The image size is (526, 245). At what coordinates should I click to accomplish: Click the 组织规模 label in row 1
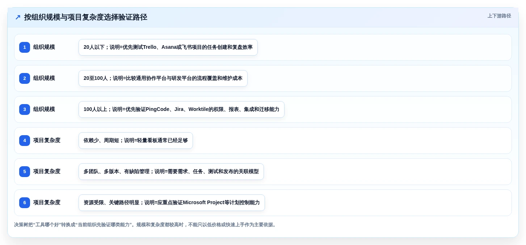tap(44, 47)
